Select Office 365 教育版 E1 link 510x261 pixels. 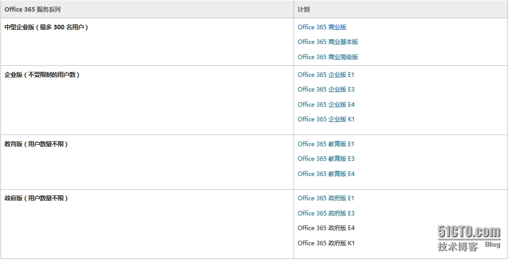coord(326,144)
